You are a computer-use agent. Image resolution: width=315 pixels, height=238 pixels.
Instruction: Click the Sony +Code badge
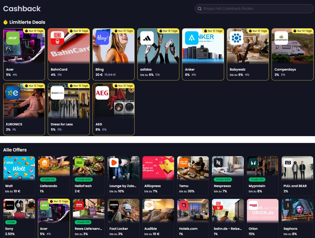click(x=11, y=222)
